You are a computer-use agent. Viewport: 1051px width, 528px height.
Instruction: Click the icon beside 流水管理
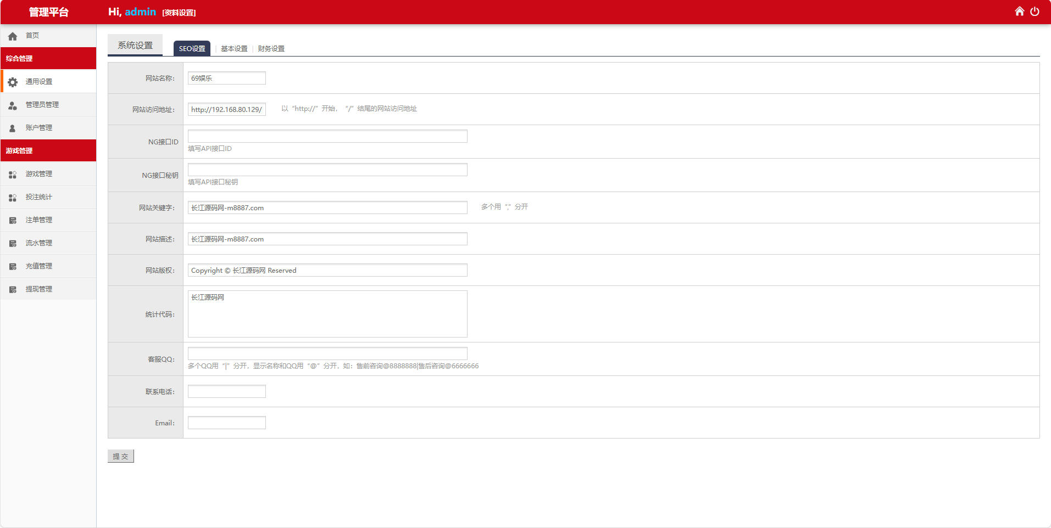(13, 244)
